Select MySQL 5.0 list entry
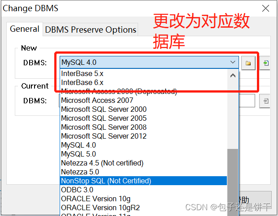 (143, 154)
